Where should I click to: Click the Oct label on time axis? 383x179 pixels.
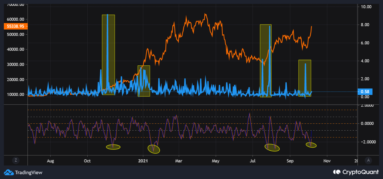click(87, 161)
